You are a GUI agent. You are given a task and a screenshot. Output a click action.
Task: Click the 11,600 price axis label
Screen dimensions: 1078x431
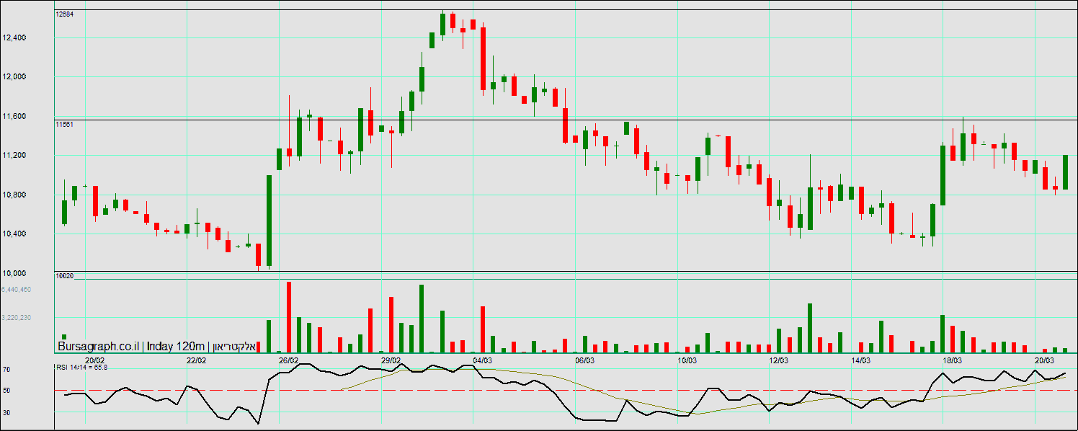point(14,116)
